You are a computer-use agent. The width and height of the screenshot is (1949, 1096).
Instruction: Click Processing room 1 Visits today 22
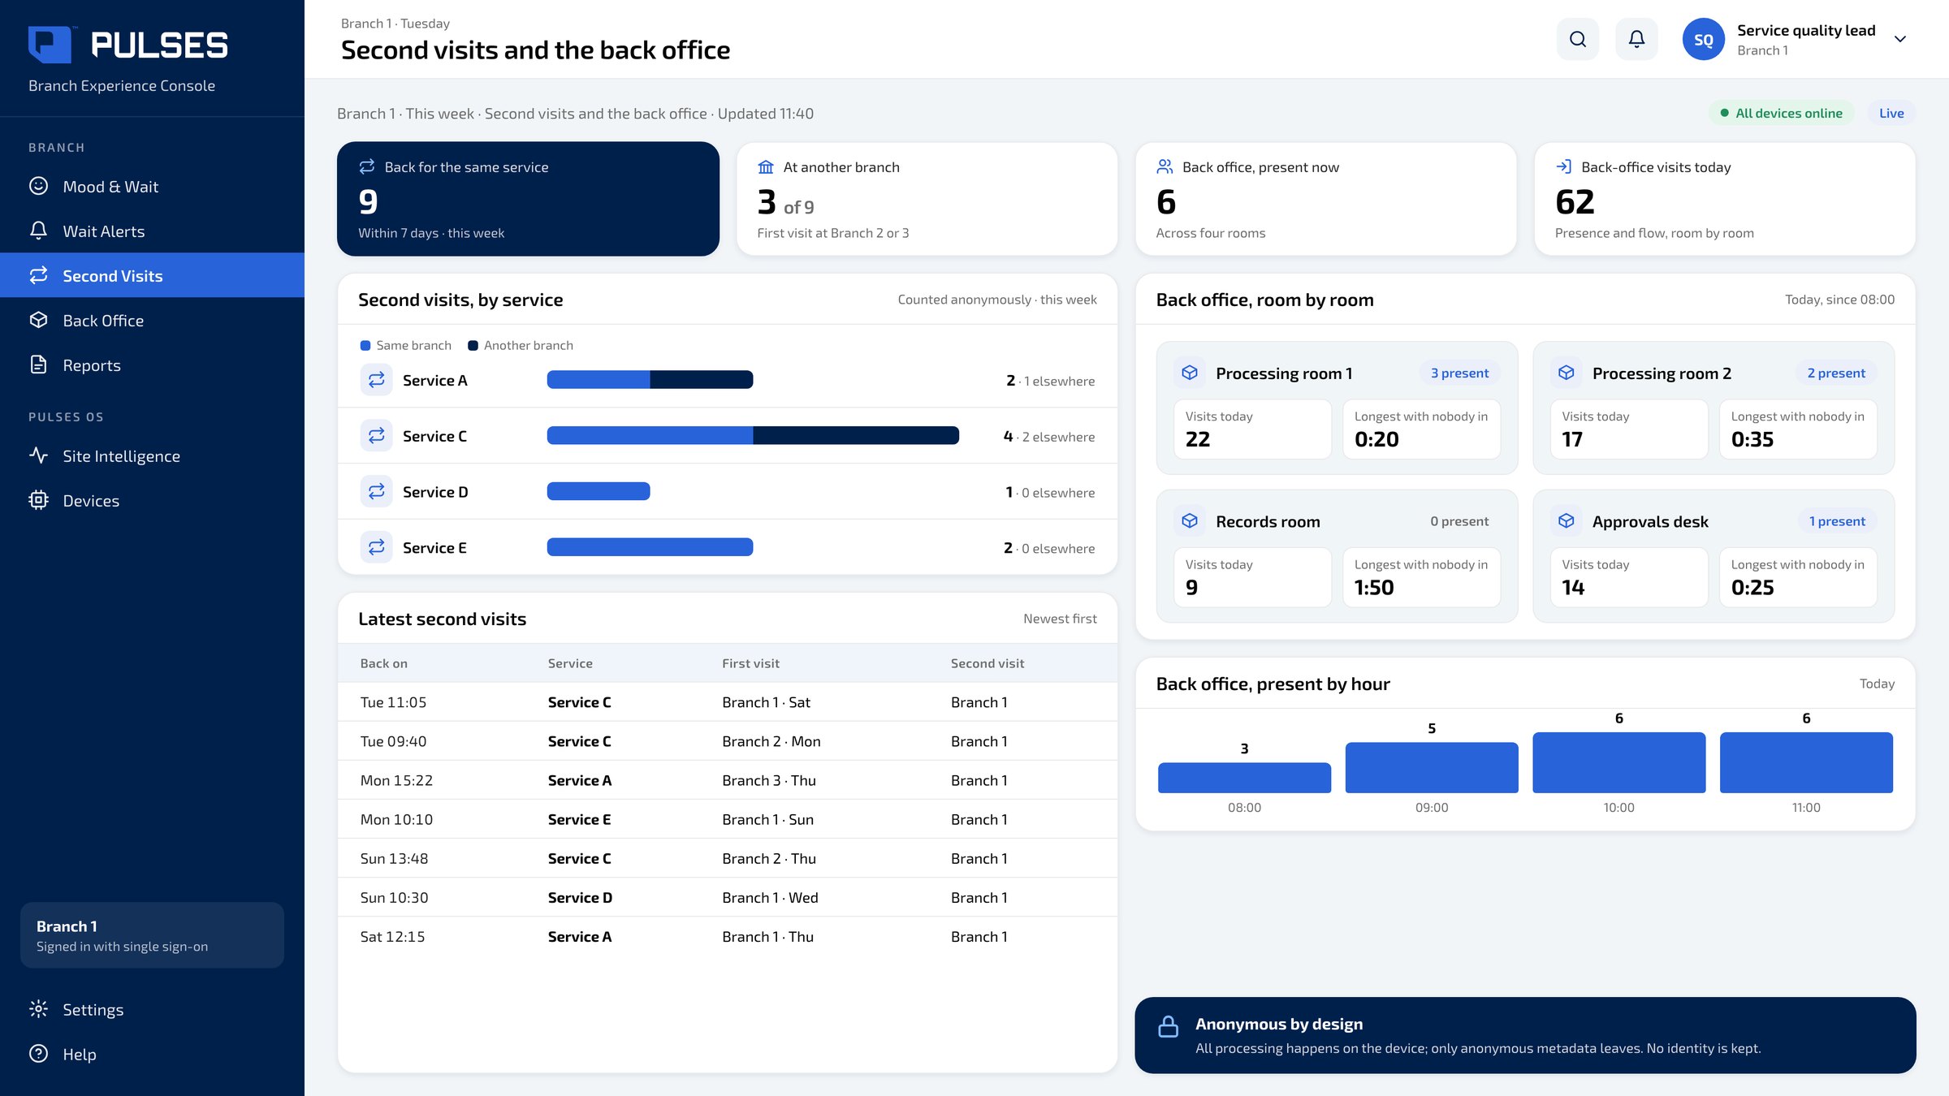point(1252,429)
